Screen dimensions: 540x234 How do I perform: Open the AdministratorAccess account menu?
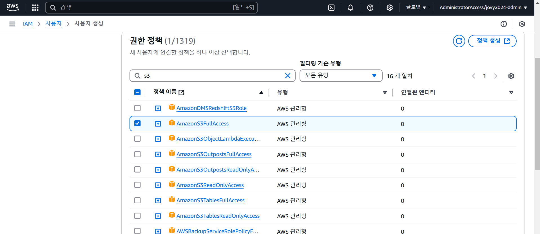pyautogui.click(x=483, y=8)
